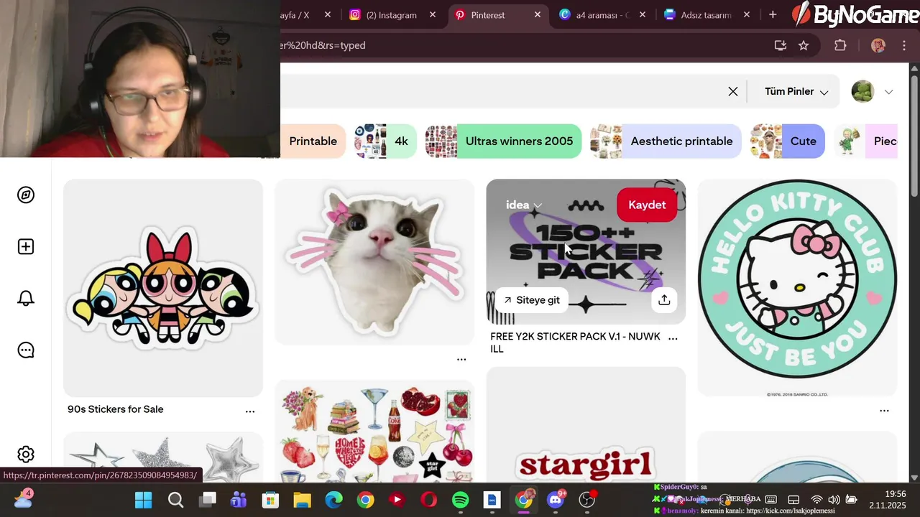Select the Aesthetic printable chip
Viewport: 920px width, 517px height.
(x=666, y=141)
